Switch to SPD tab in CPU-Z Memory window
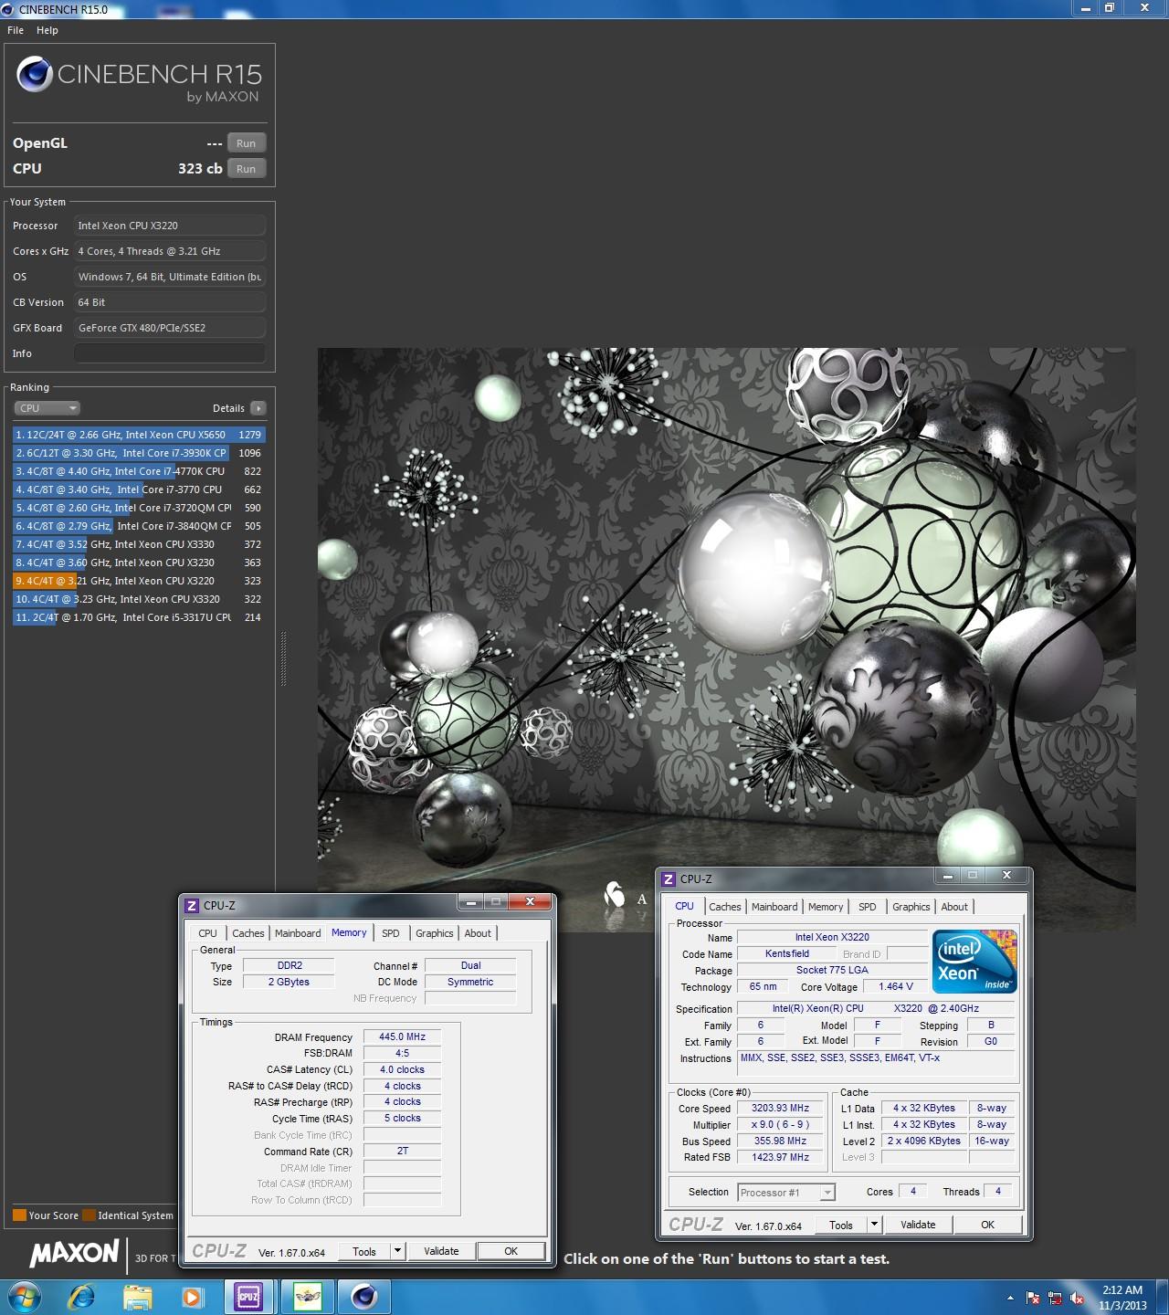The width and height of the screenshot is (1169, 1315). pyautogui.click(x=391, y=933)
